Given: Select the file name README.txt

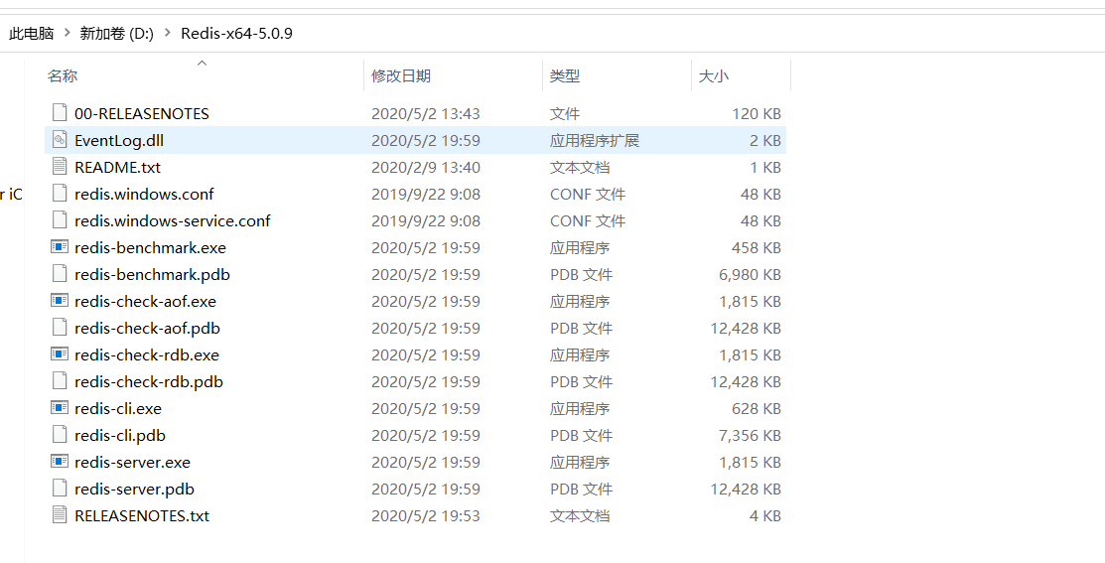Looking at the screenshot, I should (x=118, y=167).
